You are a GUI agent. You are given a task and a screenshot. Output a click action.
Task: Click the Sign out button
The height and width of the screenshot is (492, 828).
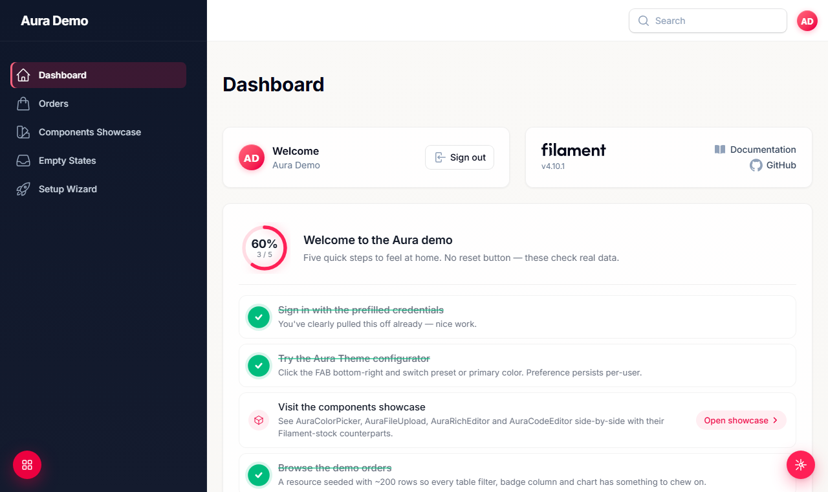459,157
